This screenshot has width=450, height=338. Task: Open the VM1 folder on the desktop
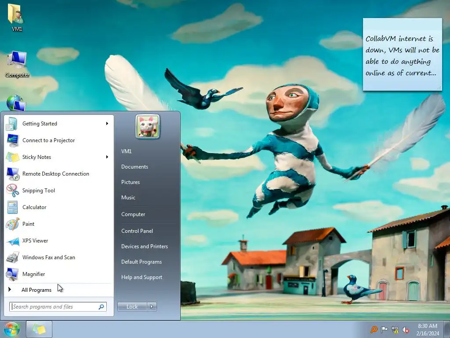pos(16,17)
